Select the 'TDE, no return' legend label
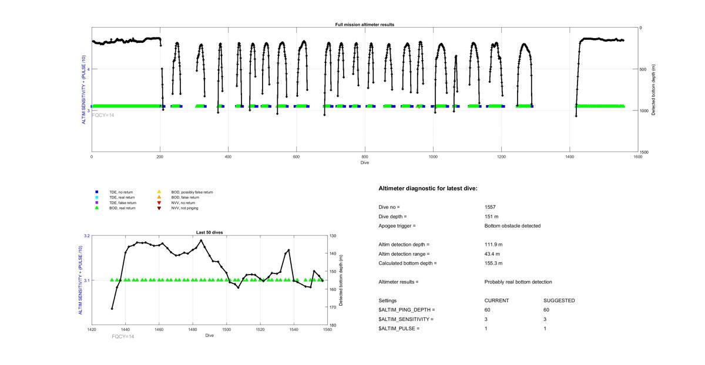The image size is (705, 365). pos(122,192)
